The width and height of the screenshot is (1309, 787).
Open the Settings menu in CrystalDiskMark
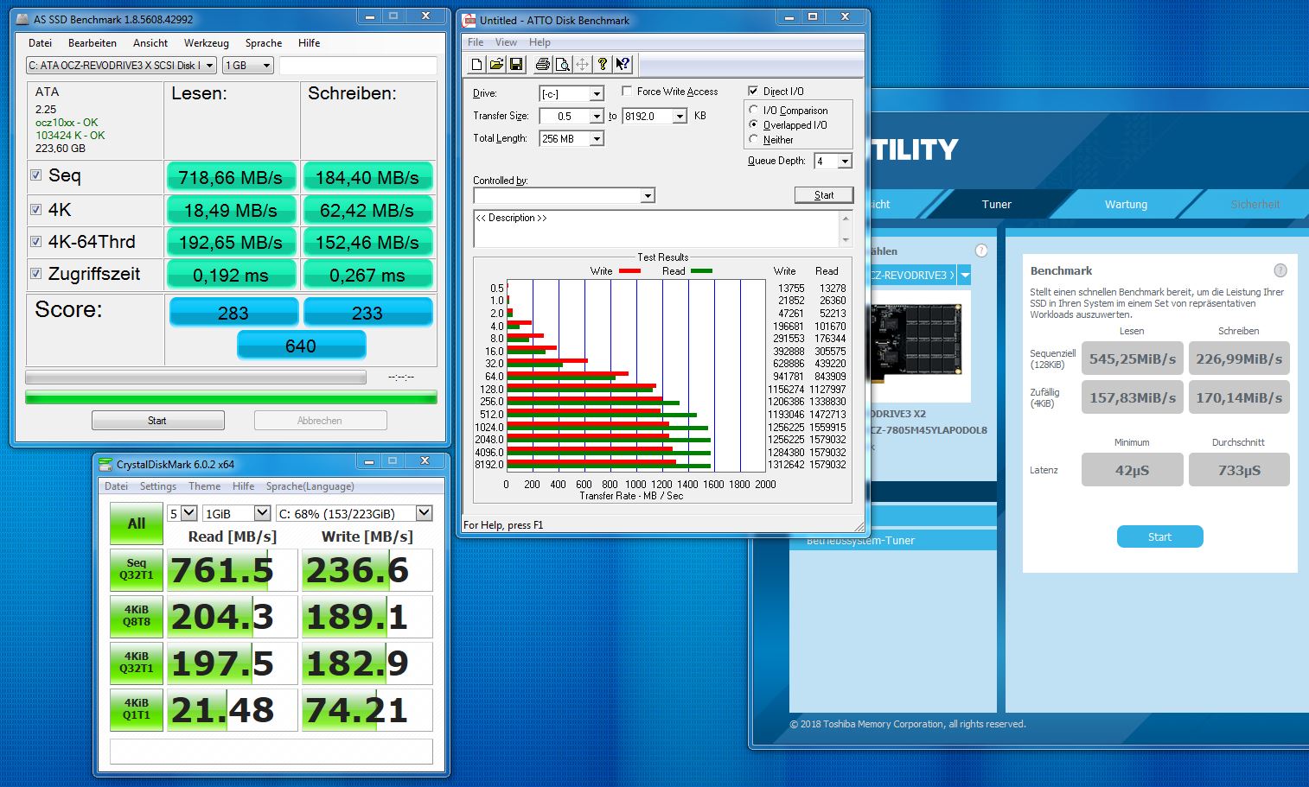coord(158,486)
